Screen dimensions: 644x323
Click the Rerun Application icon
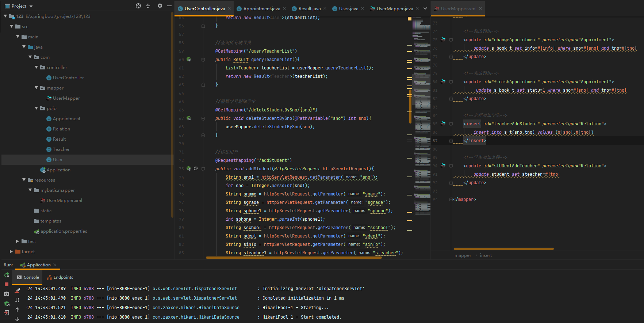[7, 275]
